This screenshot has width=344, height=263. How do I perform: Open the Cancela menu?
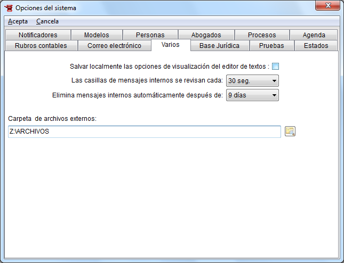[47, 21]
